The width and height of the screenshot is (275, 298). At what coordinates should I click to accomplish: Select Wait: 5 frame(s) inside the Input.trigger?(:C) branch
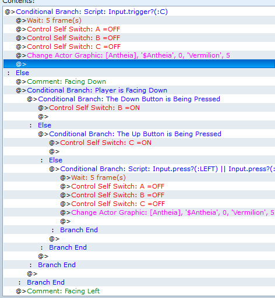point(139,20)
